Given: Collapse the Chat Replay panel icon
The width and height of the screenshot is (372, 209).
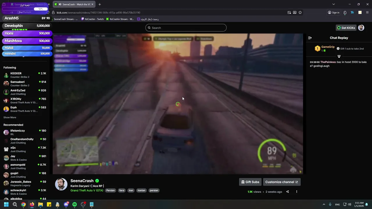Looking at the screenshot, I should [310, 38].
